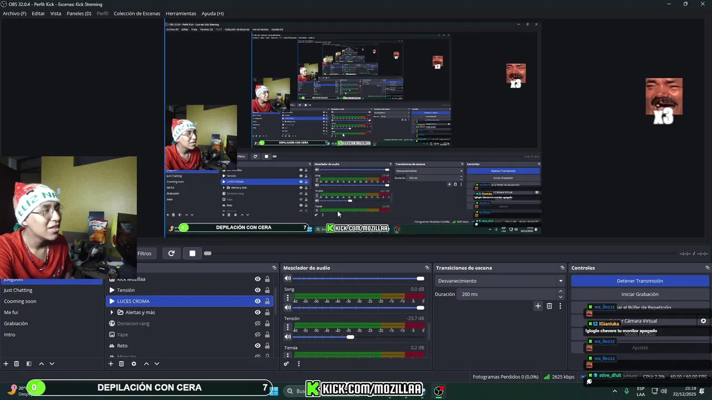The image size is (712, 400).
Task: Add a new source with plus icon
Action: [x=111, y=364]
